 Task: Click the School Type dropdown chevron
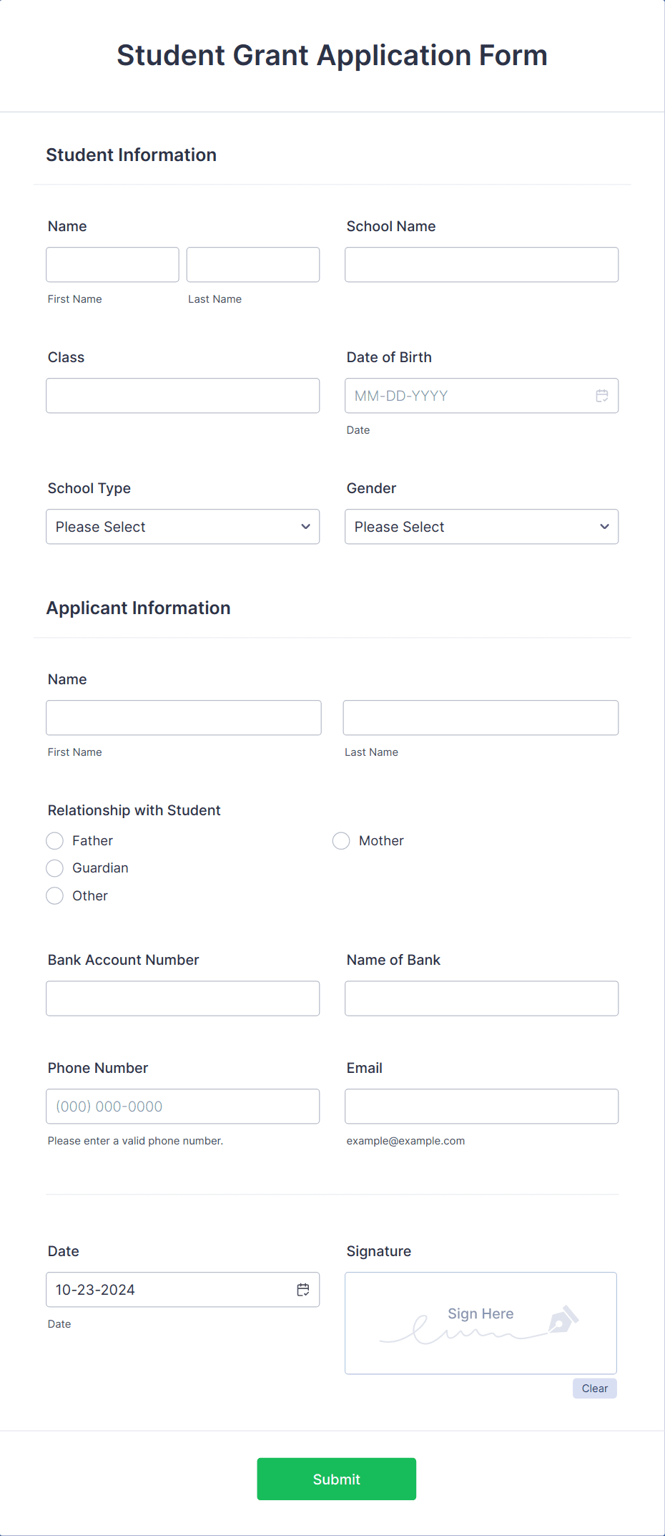(x=307, y=526)
